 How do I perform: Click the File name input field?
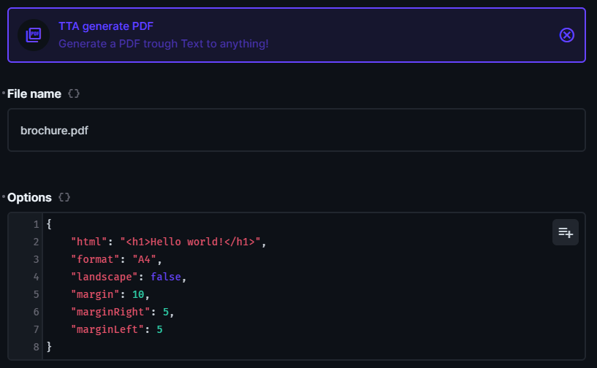296,130
